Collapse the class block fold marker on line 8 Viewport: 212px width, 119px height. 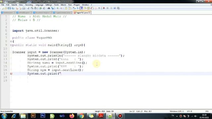(x=11, y=41)
